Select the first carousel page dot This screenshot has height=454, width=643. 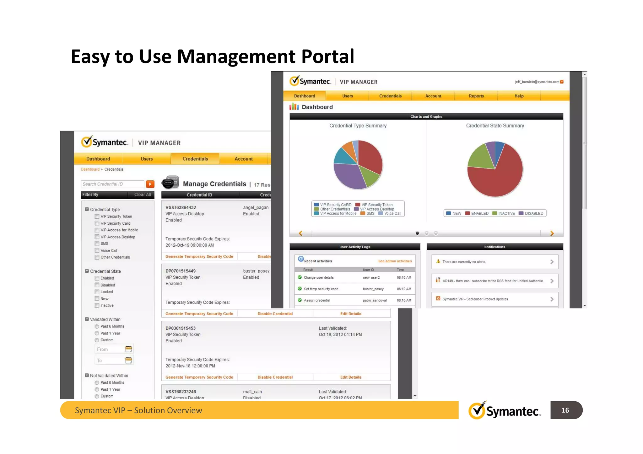417,233
